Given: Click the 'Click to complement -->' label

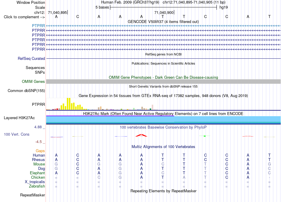Looking at the screenshot, I should click(x=24, y=17).
